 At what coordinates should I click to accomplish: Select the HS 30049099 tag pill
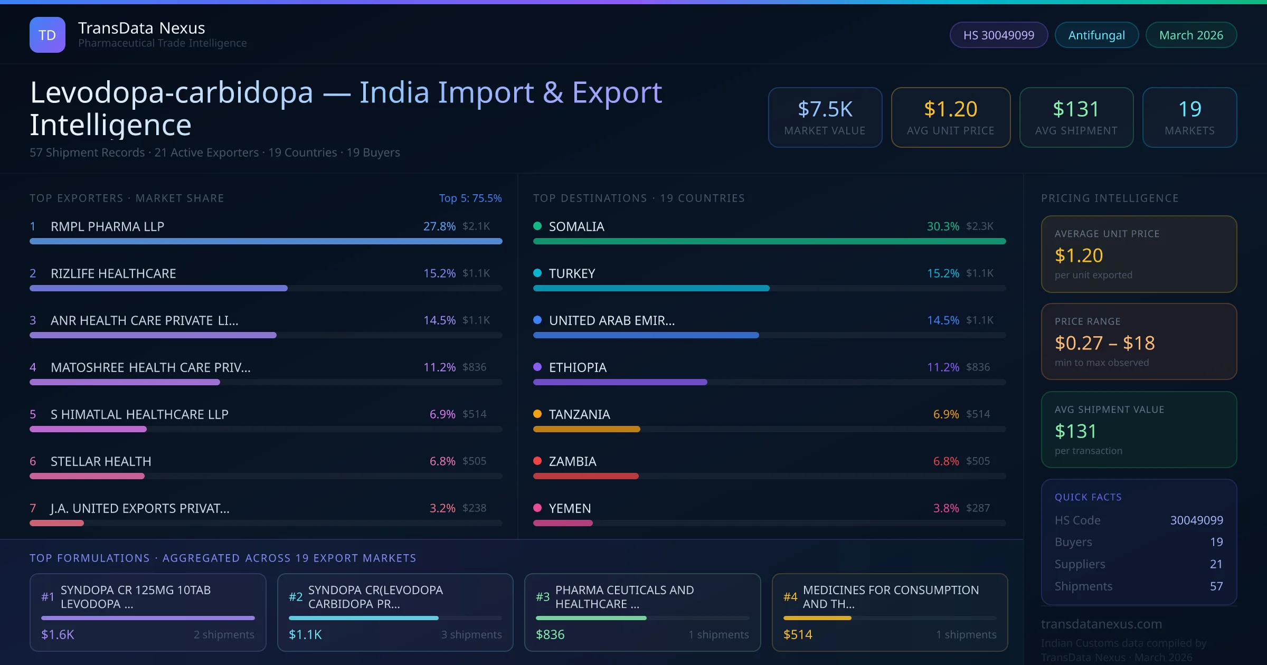pyautogui.click(x=998, y=35)
